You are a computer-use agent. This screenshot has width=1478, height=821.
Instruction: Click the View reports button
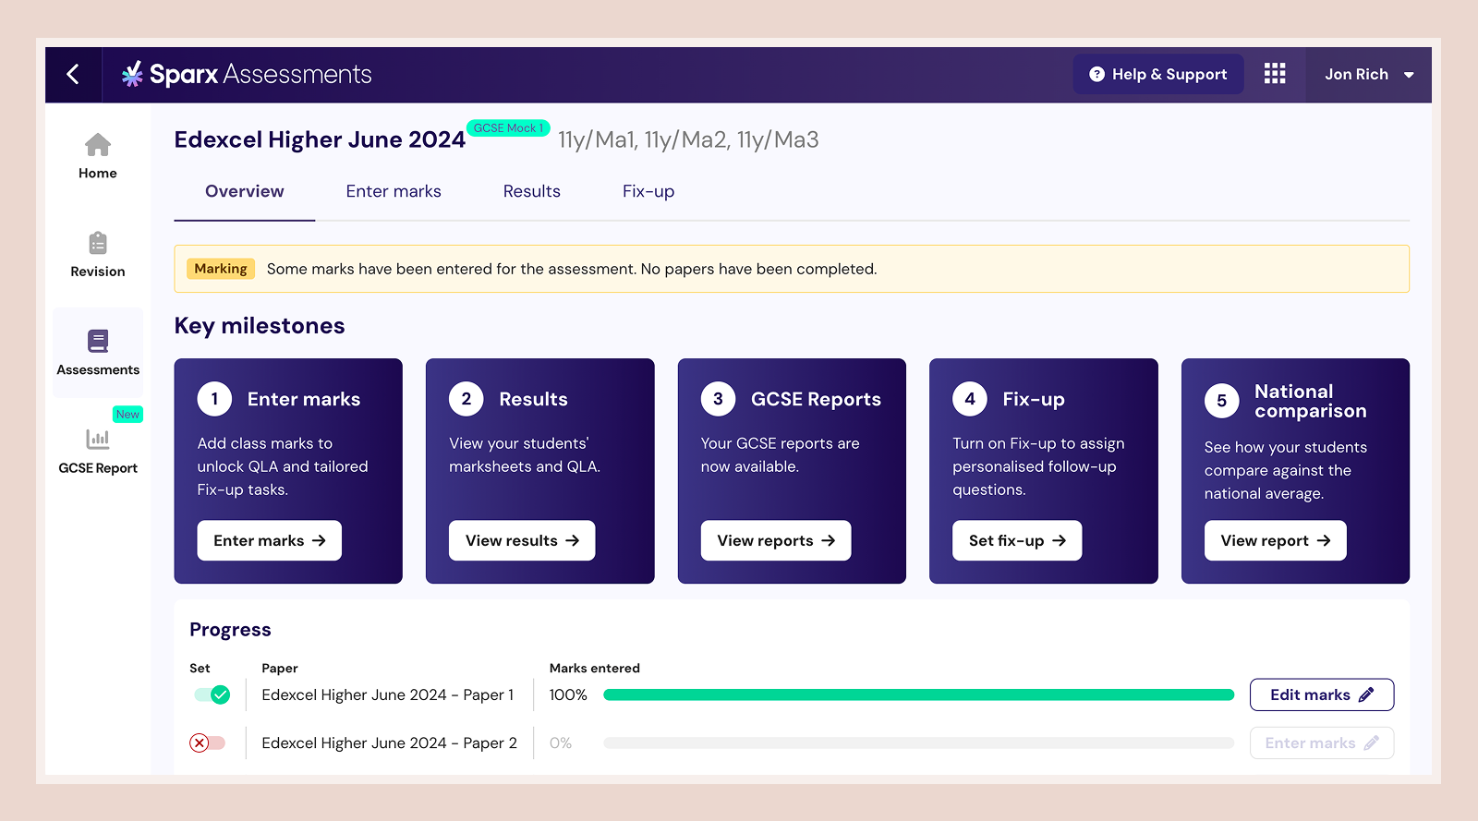pyautogui.click(x=776, y=540)
